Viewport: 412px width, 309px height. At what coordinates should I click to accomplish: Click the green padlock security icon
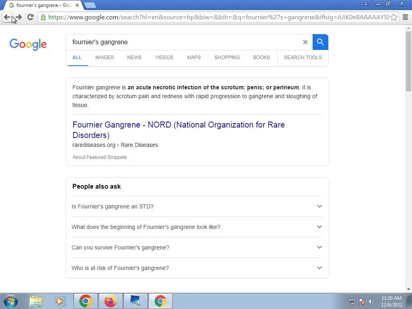coord(43,17)
